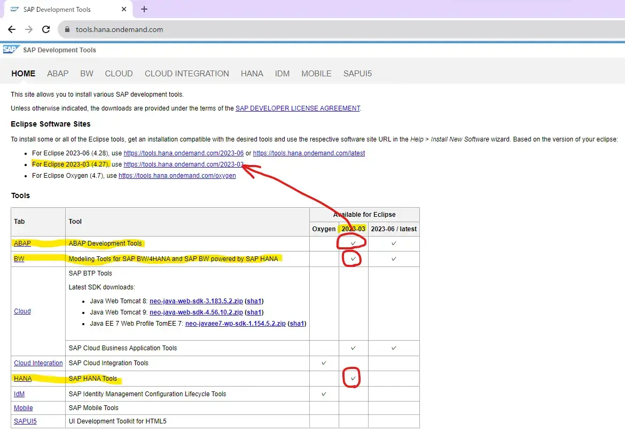Open the SAPUI5 link in the Tools table
Screen dimensions: 625x432
pyautogui.click(x=25, y=421)
